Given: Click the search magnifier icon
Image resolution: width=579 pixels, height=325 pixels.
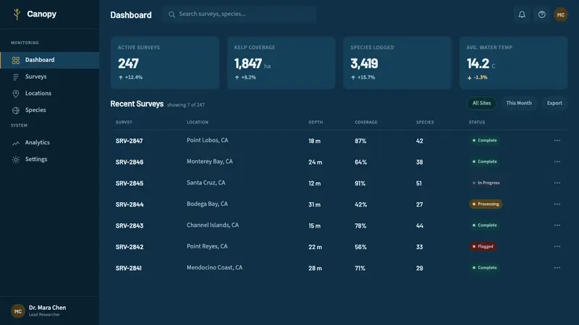Looking at the screenshot, I should tap(172, 14).
